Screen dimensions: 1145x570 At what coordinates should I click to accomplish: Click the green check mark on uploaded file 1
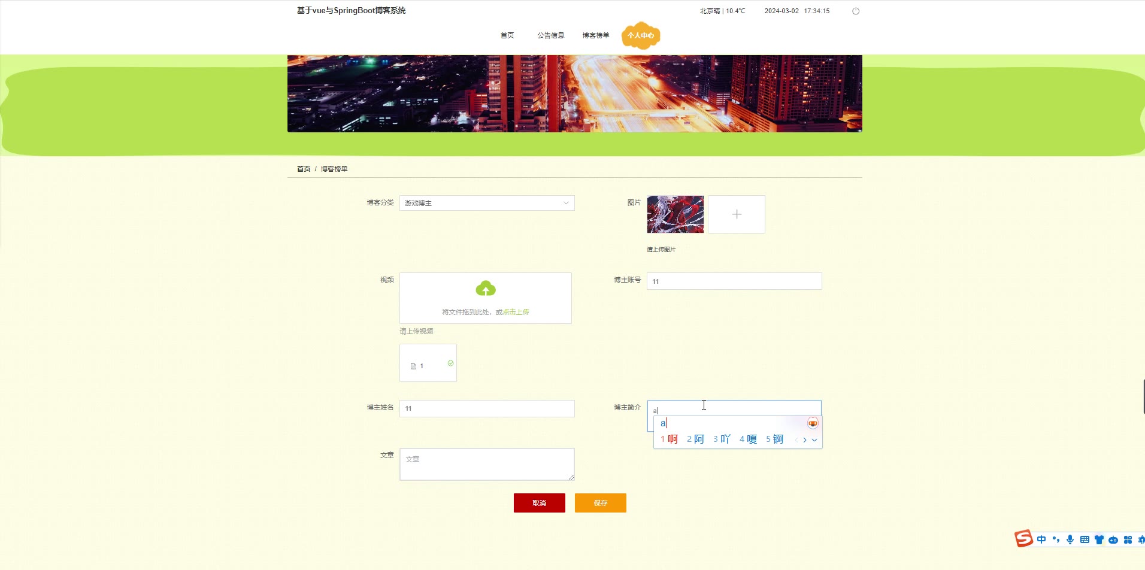coord(450,363)
